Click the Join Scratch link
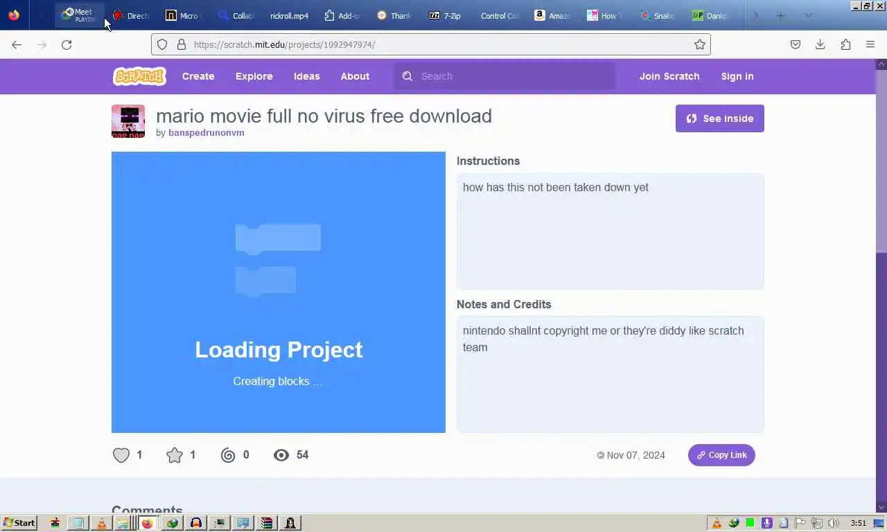The height and width of the screenshot is (532, 887). [669, 76]
